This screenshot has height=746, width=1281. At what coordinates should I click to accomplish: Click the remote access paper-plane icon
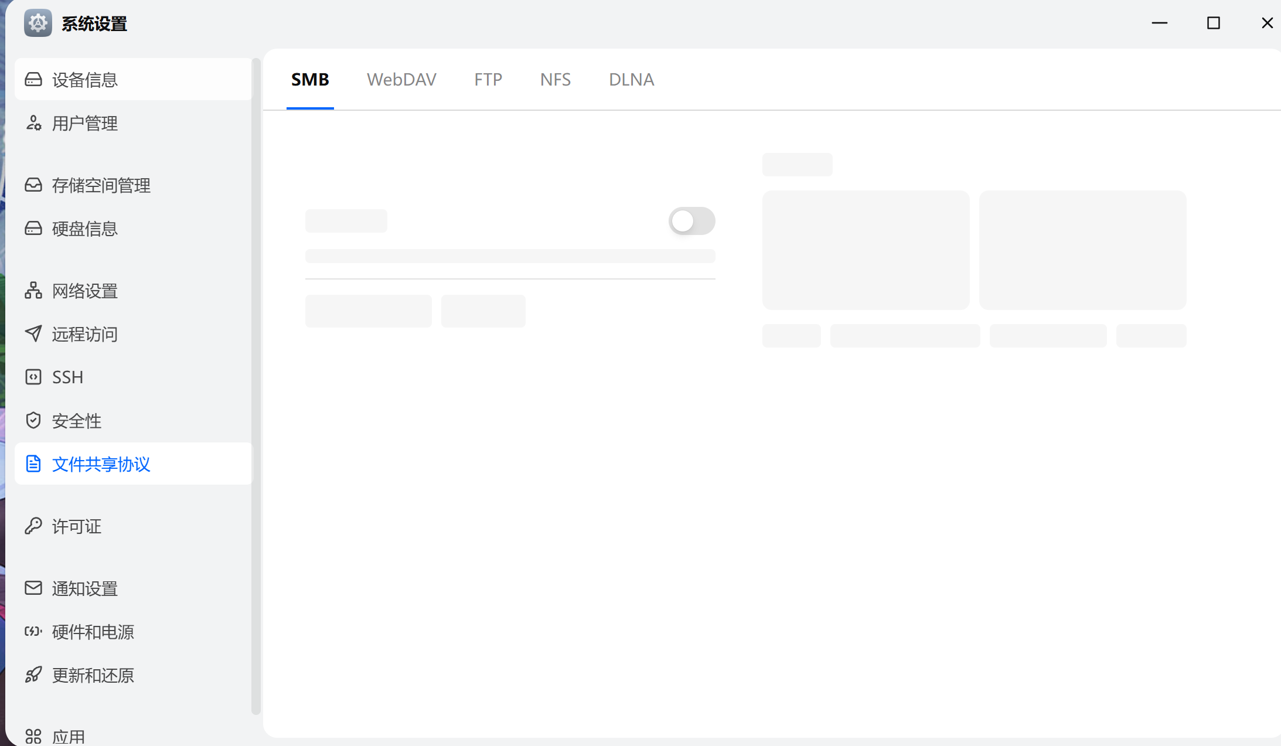point(33,334)
